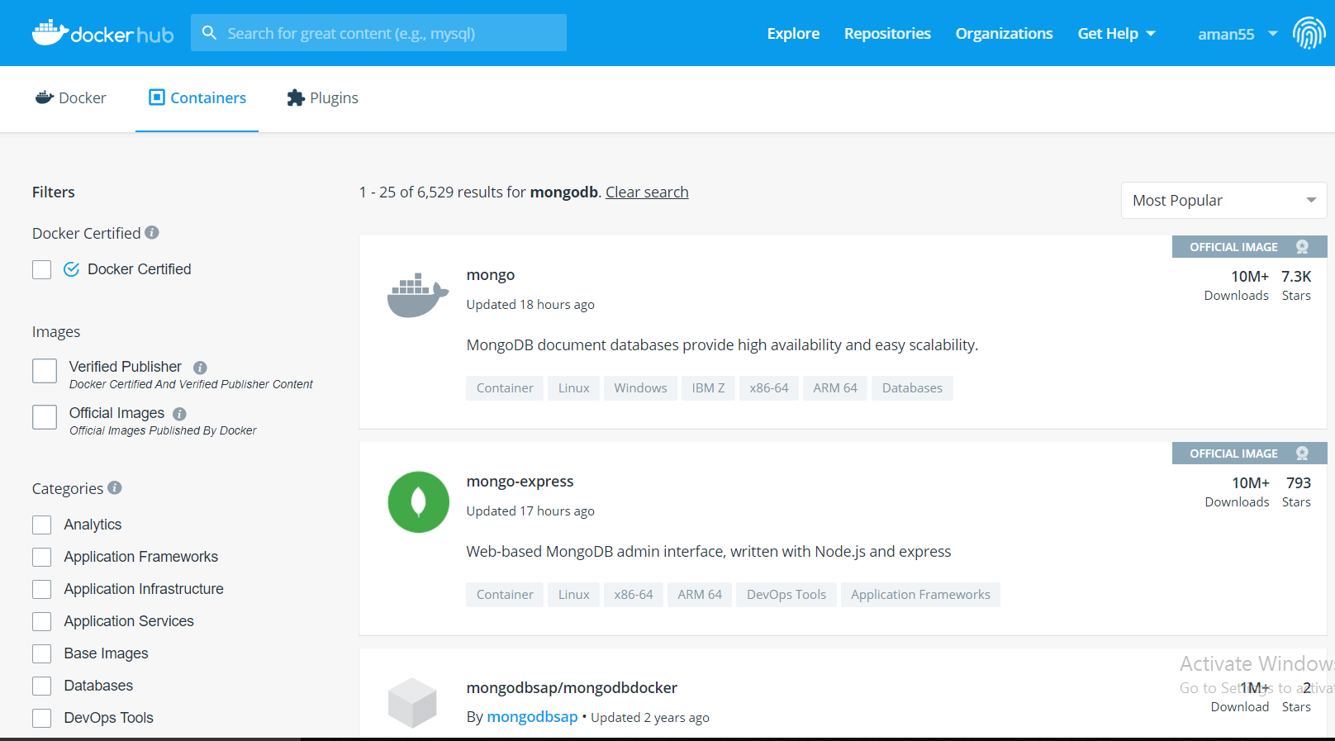Screen dimensions: 1335x741
Task: Click the Docker Certified checkmark badge icon
Action: [72, 269]
